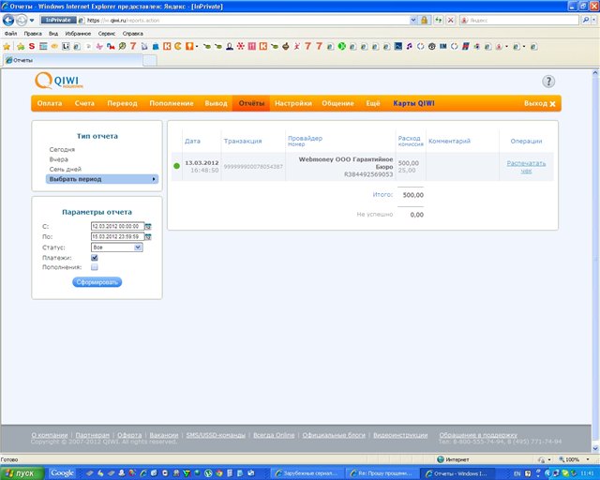Viewport: 600px width, 480px height.
Task: Open the Windows Пуск start button
Action: coord(23,473)
